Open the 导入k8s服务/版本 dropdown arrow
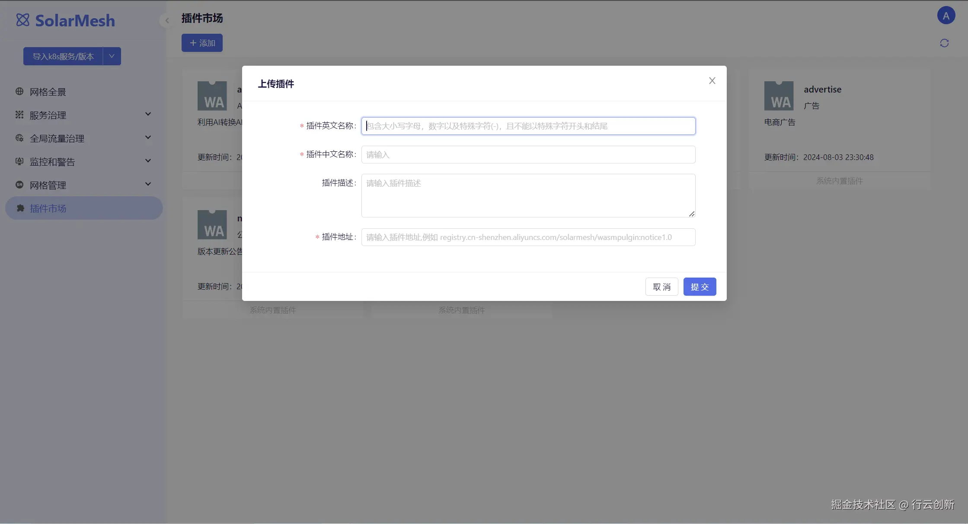The width and height of the screenshot is (968, 524). point(112,56)
